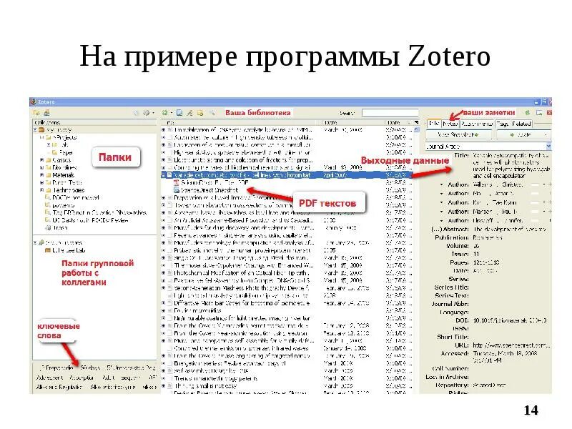Click the Title field text in Info pane

point(511,166)
